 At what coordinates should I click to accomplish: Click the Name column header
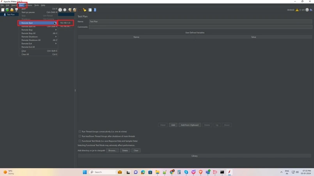(137, 37)
